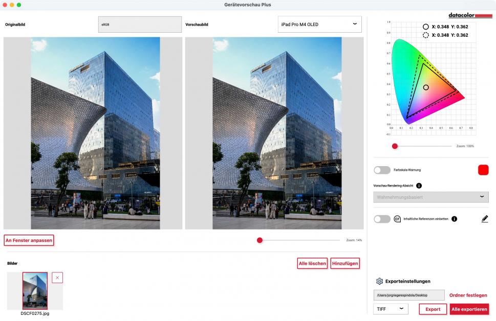The image size is (496, 321).
Task: Click the gamut chart zoom slider handle
Action: (x=395, y=146)
